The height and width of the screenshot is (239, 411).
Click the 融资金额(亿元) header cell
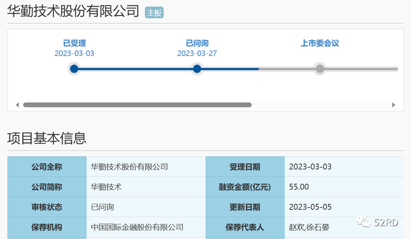pyautogui.click(x=245, y=187)
